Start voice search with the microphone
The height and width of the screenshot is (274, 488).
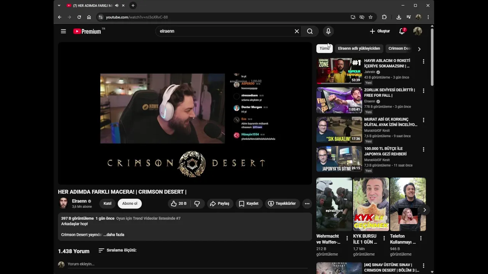(328, 31)
